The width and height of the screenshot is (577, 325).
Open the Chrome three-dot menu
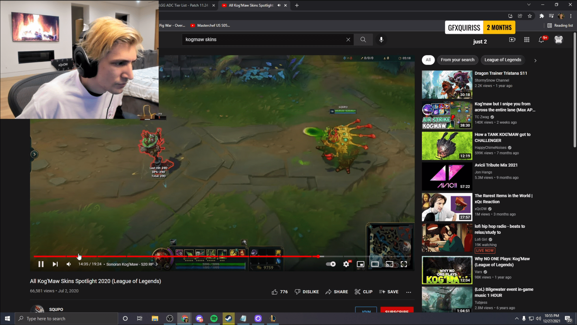pos(571,16)
